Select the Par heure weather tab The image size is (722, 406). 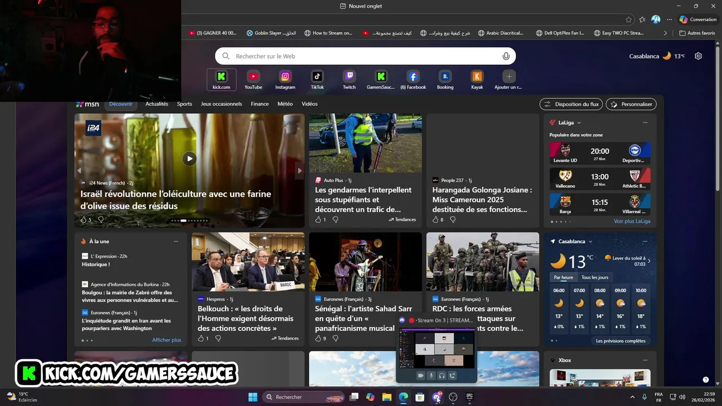coord(563,277)
